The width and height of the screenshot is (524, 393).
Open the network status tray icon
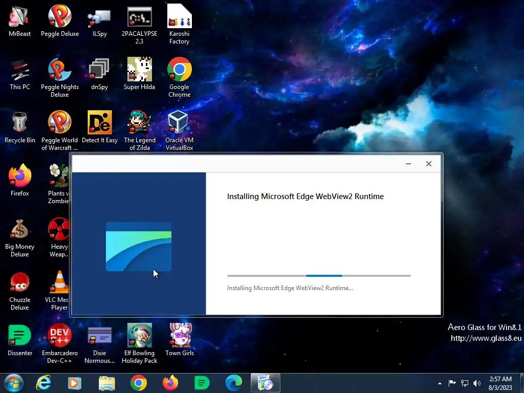[465, 383]
